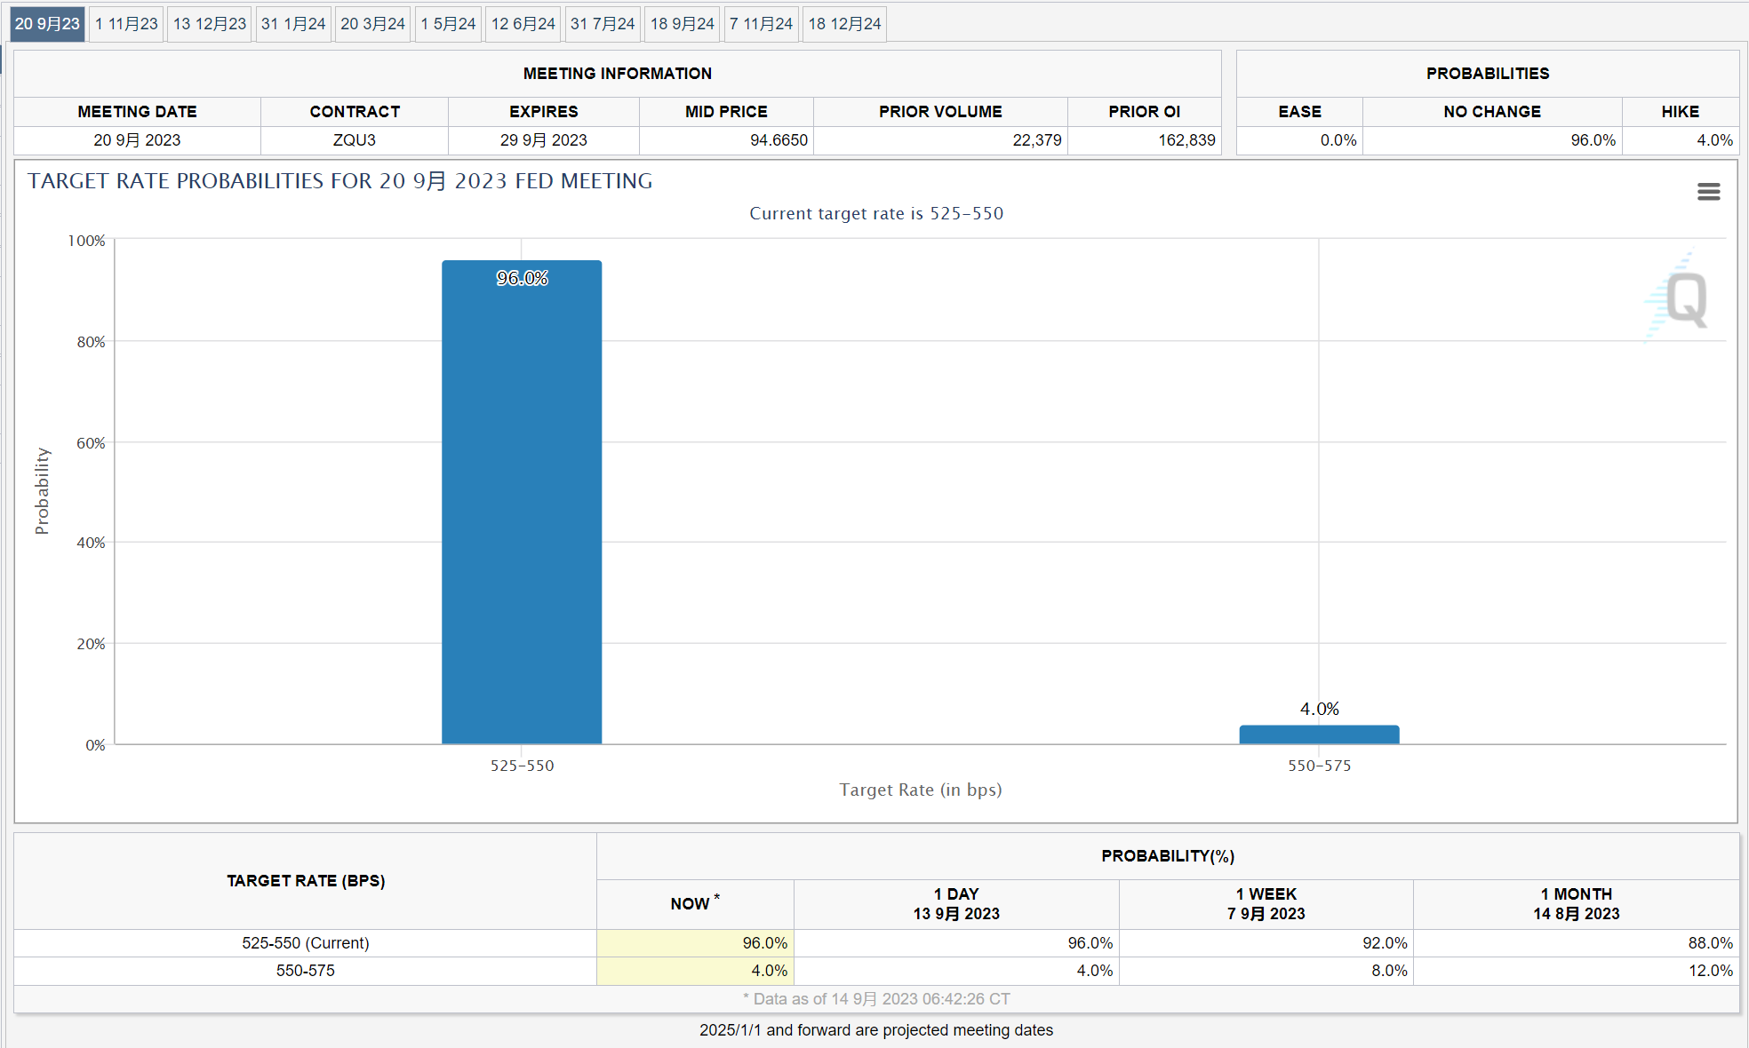Click the 1 MONTH column header
The width and height of the screenshot is (1749, 1048).
[1576, 904]
